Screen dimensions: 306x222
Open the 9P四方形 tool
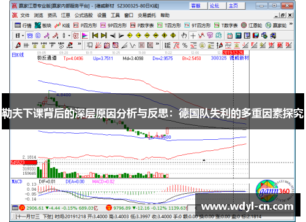point(113,25)
